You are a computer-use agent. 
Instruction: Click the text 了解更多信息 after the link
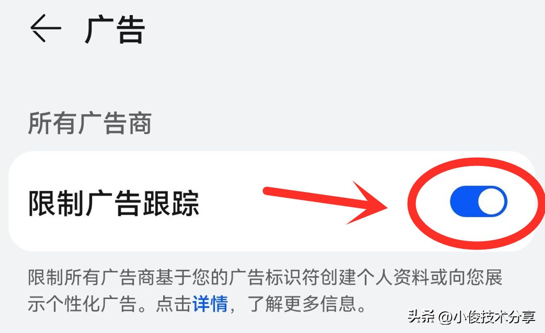click(x=302, y=304)
